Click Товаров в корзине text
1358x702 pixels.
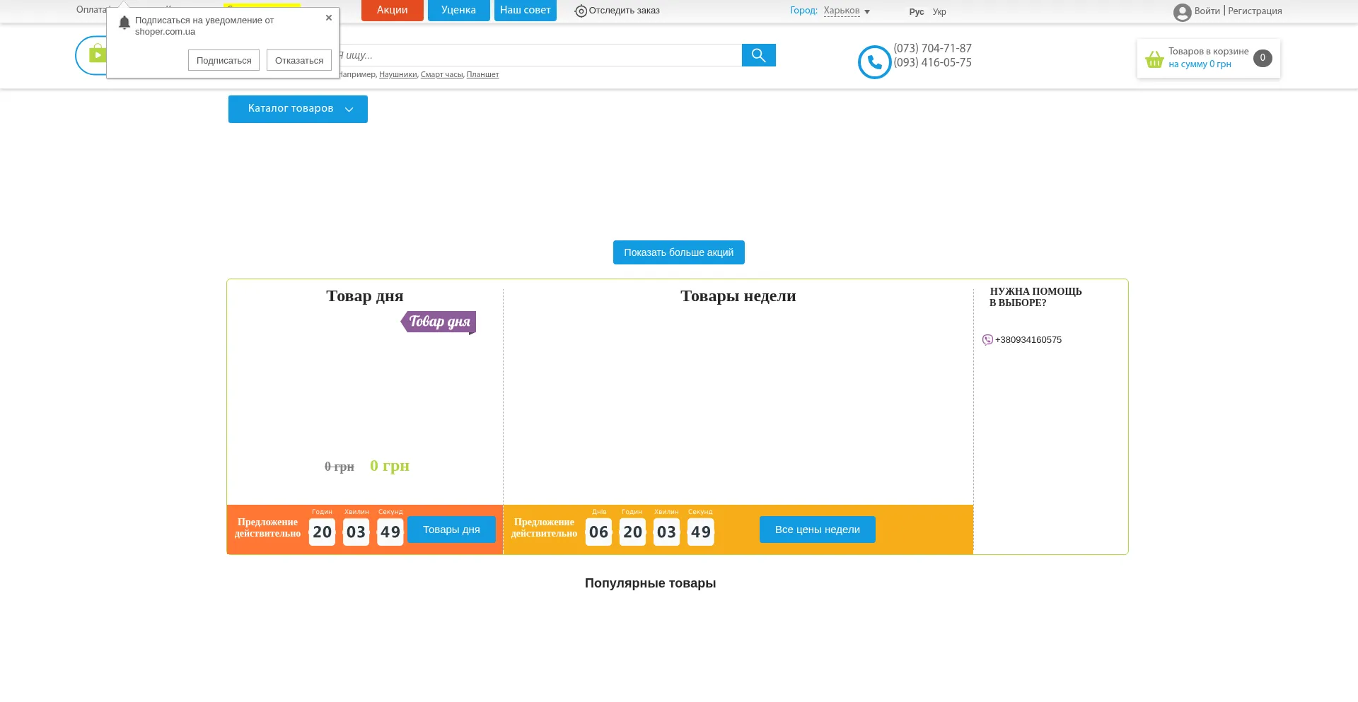[1209, 52]
